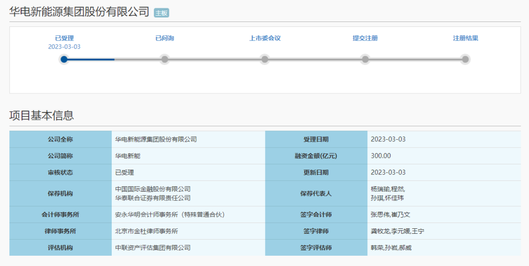Click the 龚牧龙,李元媛,王宁 lawyers value

(397, 231)
